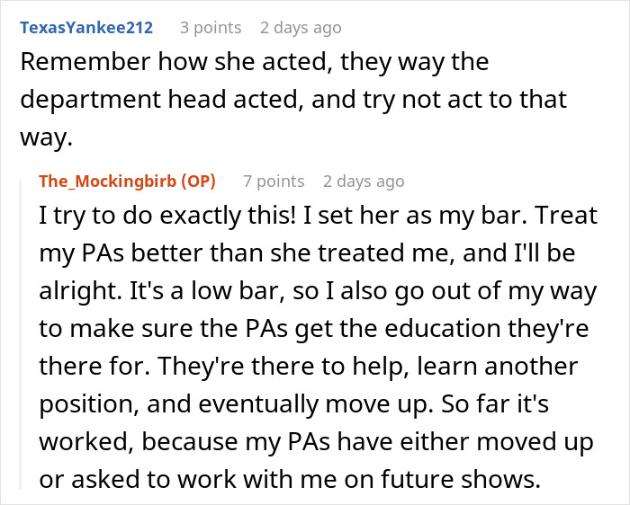Click the last line ending "on future shows."
The height and width of the screenshot is (505, 630).
290,479
